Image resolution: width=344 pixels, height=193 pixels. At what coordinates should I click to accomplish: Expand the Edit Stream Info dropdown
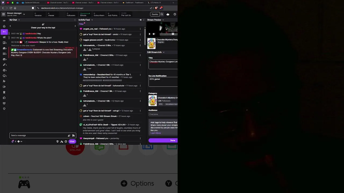click(x=163, y=52)
